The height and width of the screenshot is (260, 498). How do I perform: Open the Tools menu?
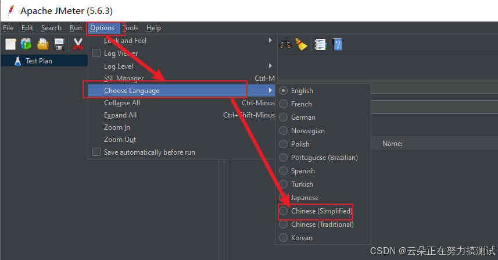pos(131,28)
